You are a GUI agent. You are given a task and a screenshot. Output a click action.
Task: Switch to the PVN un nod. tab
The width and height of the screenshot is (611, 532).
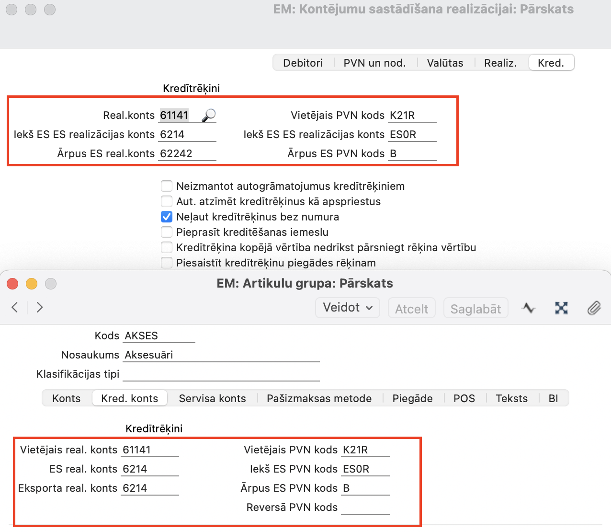pos(374,63)
